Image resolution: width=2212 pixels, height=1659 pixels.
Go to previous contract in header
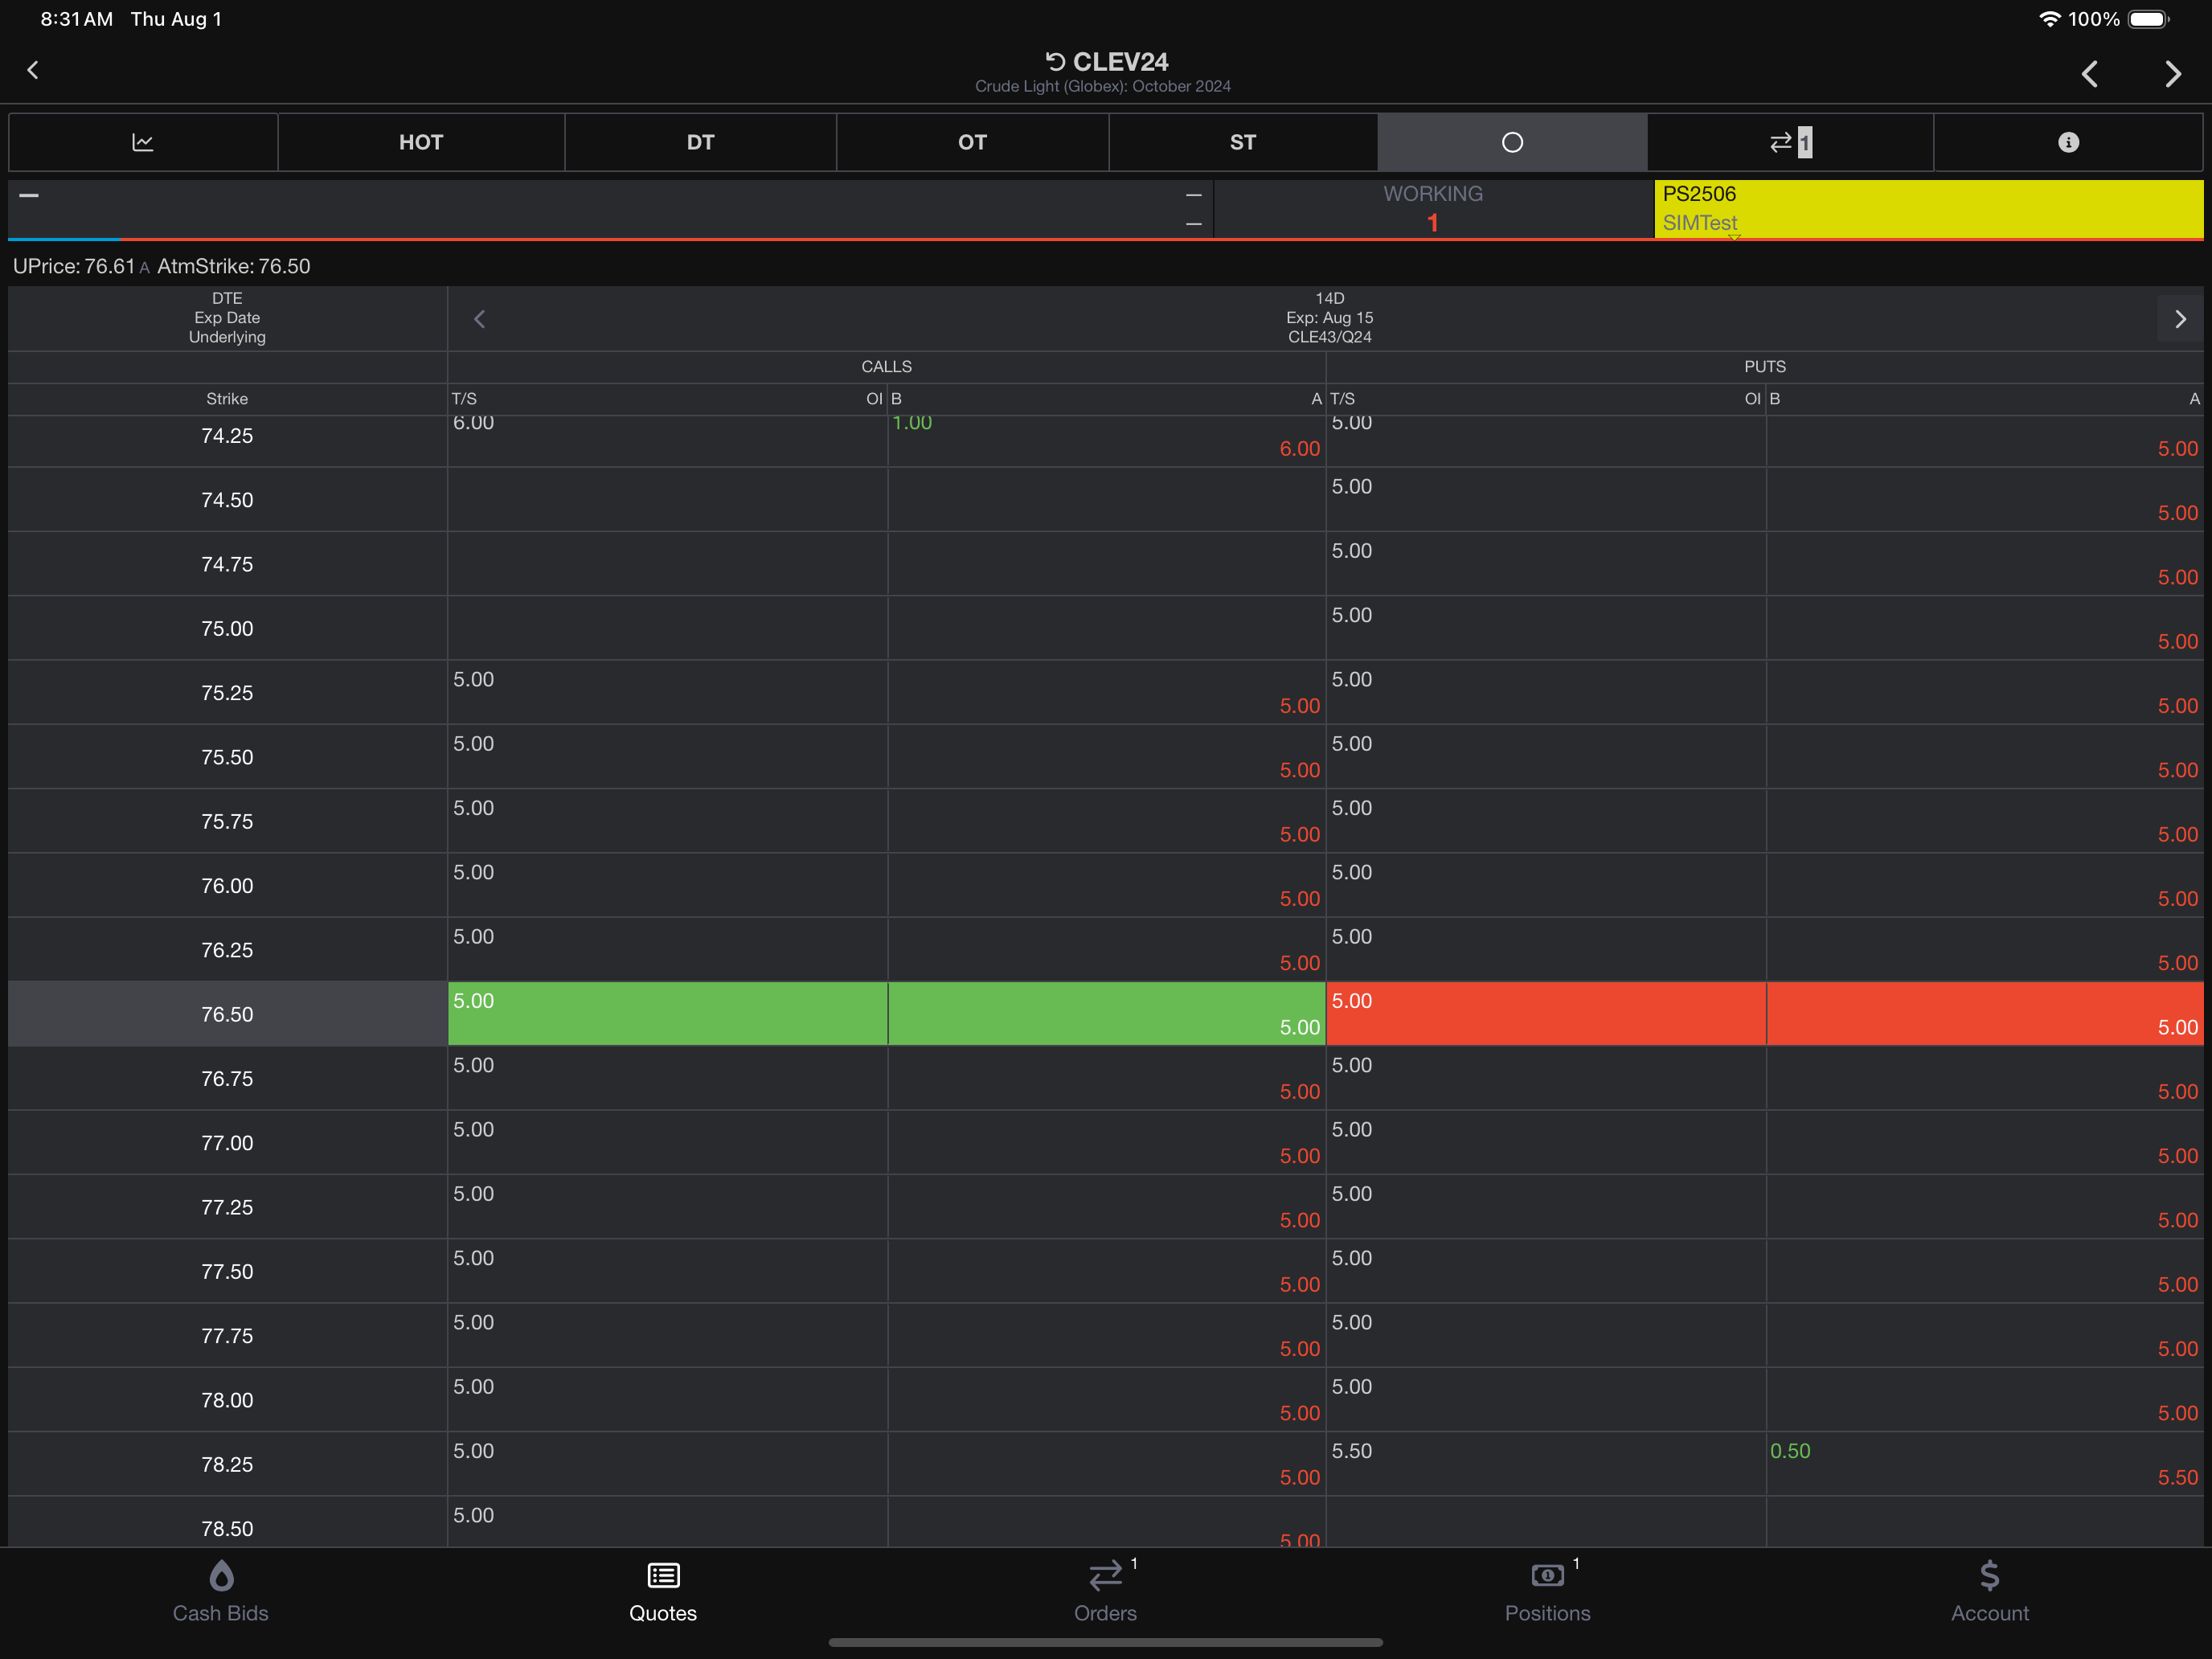pos(2090,74)
